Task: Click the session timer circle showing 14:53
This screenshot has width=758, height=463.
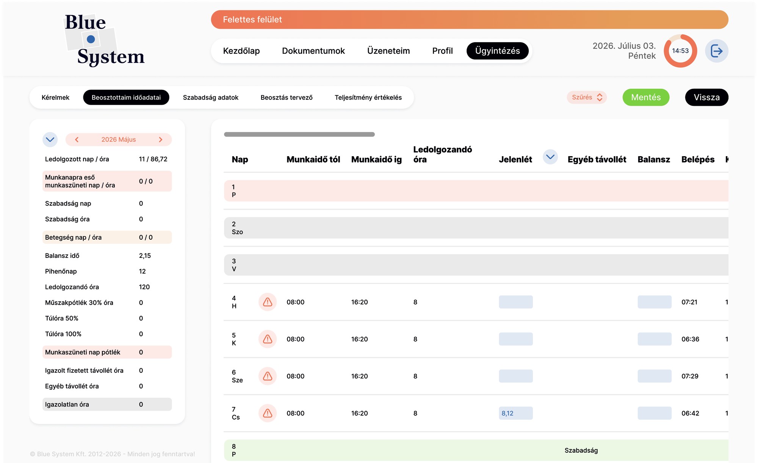Action: click(680, 51)
